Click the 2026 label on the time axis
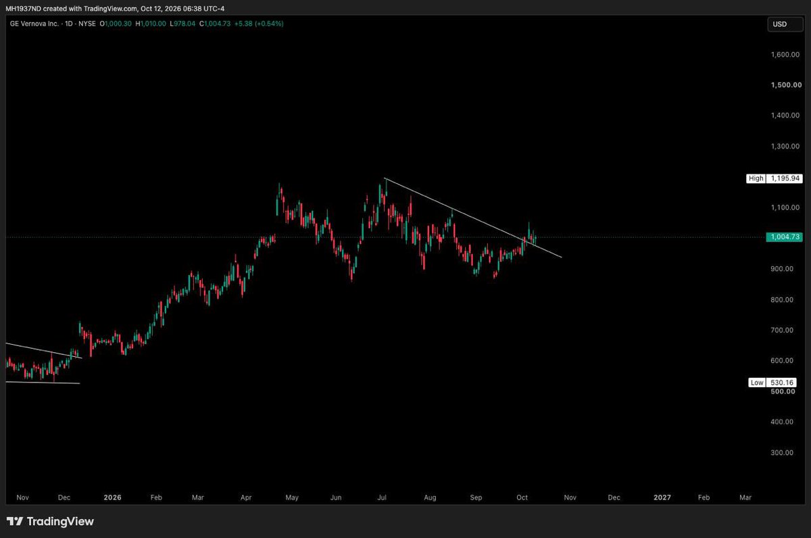Image resolution: width=811 pixels, height=538 pixels. 112,497
